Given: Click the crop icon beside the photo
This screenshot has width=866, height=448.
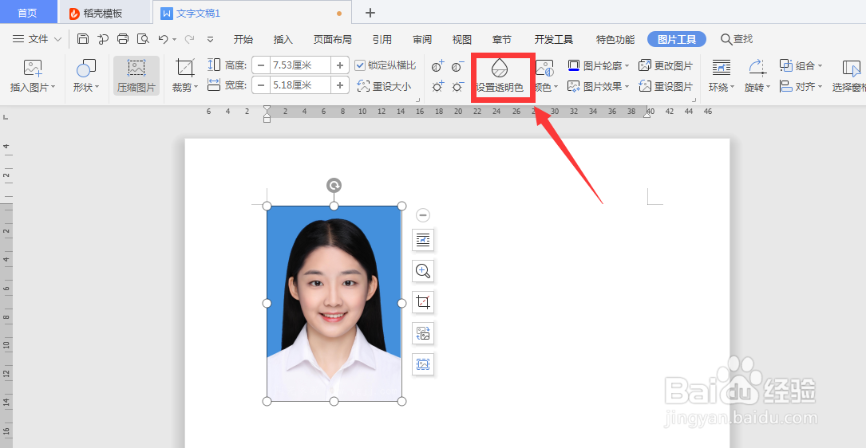Looking at the screenshot, I should [423, 302].
